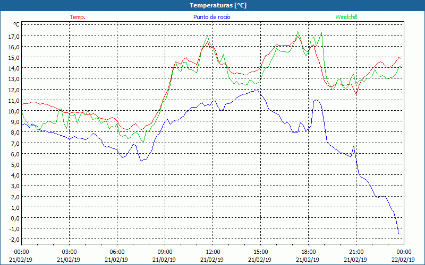Click the 2,0 y-axis label
The width and height of the screenshot is (425, 265).
(15, 197)
